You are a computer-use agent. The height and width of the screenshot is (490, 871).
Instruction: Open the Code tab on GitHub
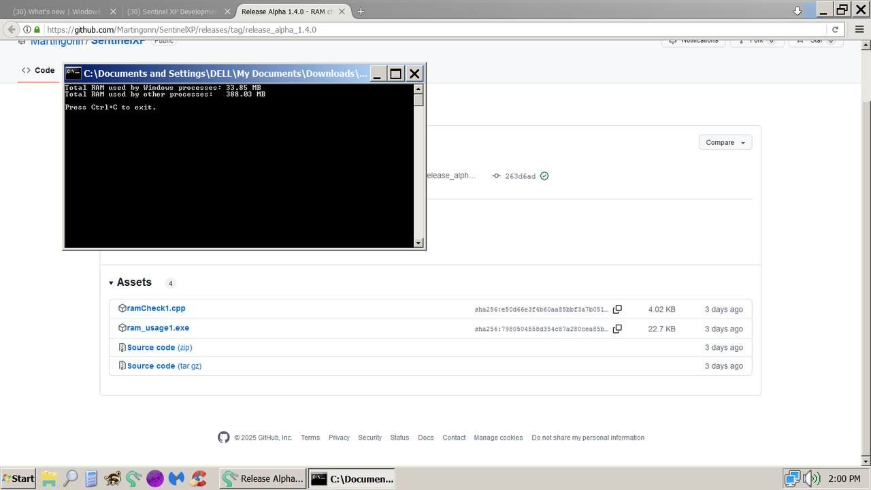pyautogui.click(x=38, y=71)
